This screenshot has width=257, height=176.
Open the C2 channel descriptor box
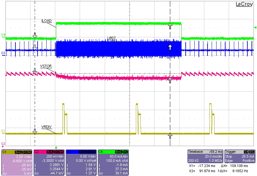(49, 162)
